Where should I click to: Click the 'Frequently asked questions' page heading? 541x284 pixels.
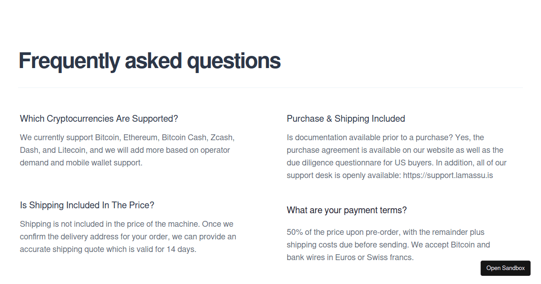(x=149, y=60)
